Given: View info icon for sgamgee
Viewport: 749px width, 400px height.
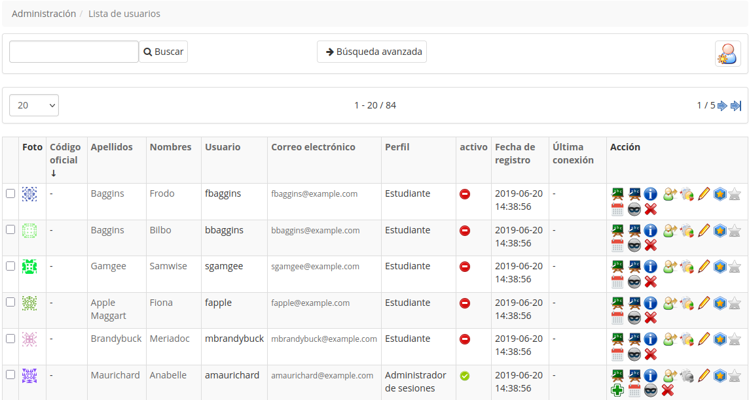Looking at the screenshot, I should click(x=651, y=267).
